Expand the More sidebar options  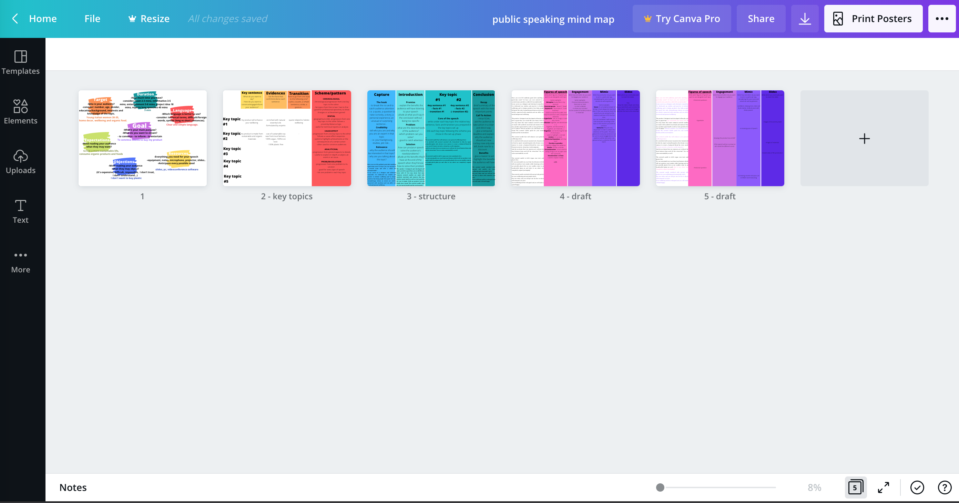[x=20, y=261]
